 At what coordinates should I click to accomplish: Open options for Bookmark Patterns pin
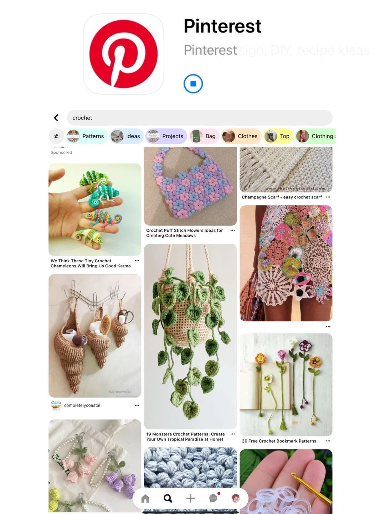coord(328,441)
